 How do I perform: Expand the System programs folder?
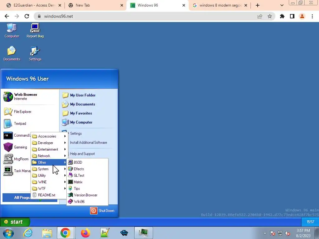tap(49, 169)
